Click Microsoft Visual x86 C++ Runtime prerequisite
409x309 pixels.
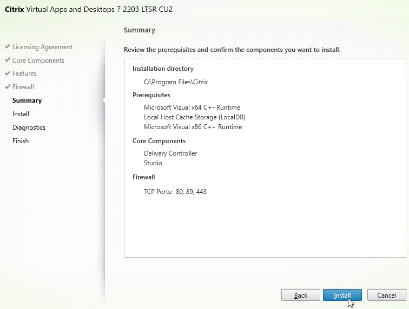(x=193, y=127)
